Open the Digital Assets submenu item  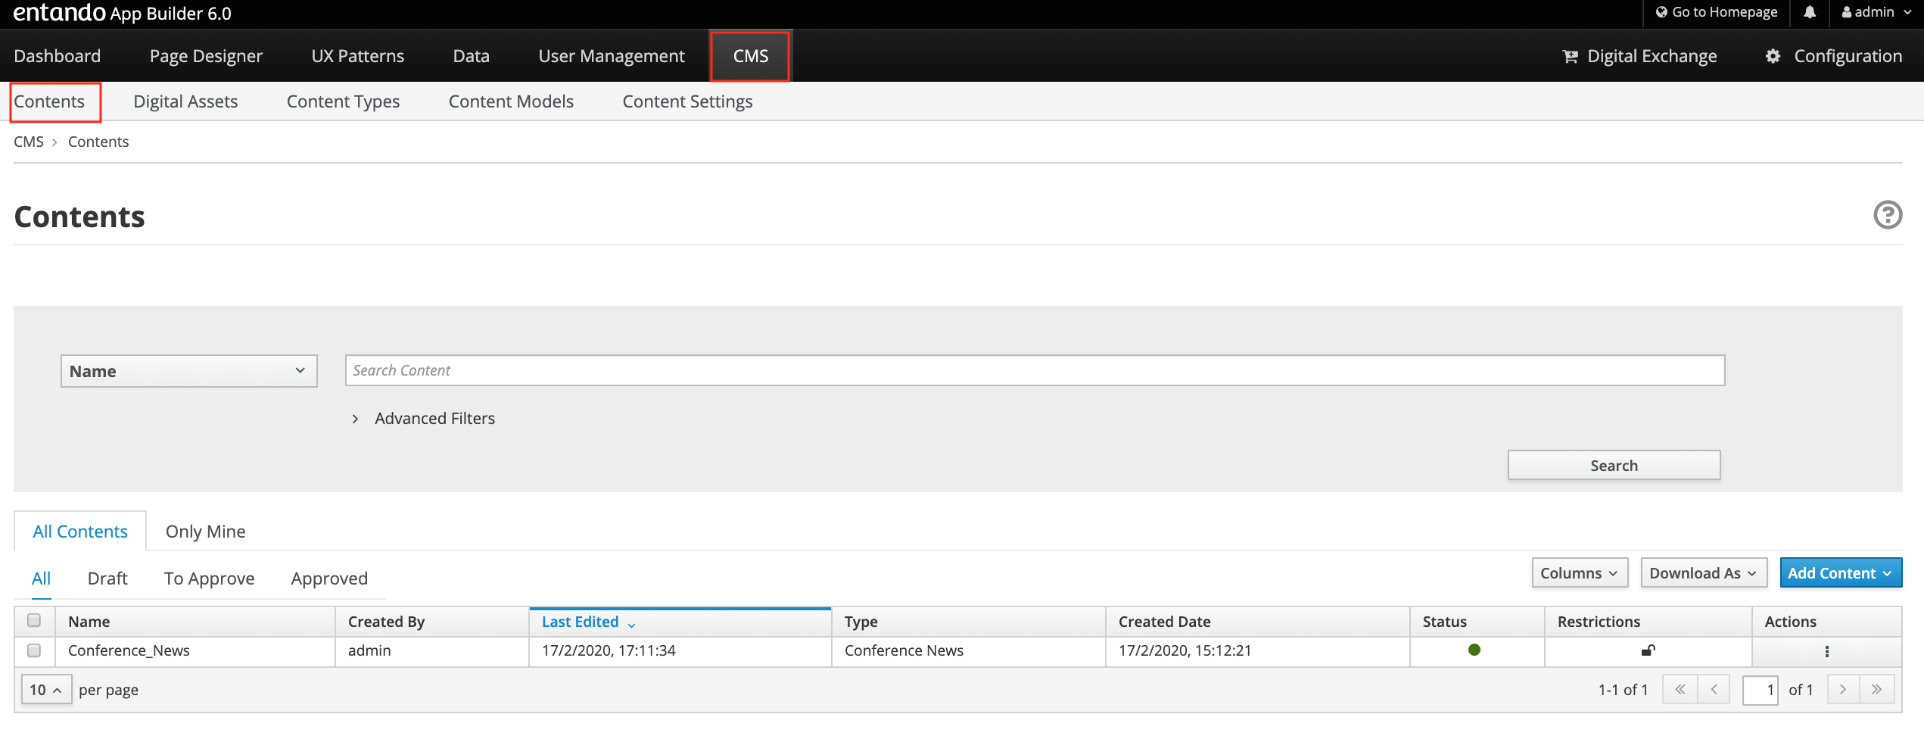(185, 101)
